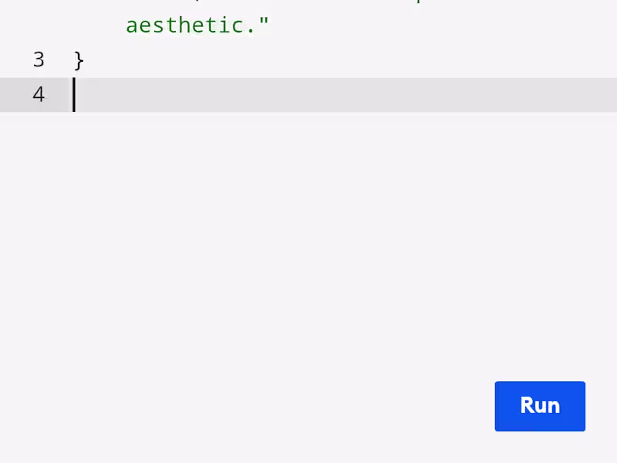Click the blank editor area below line 4
The image size is (617, 463).
pos(308,231)
